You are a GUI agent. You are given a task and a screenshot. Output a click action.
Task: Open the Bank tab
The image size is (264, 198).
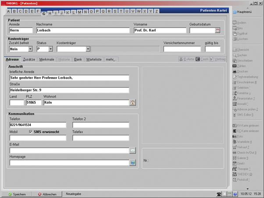[x=78, y=59]
